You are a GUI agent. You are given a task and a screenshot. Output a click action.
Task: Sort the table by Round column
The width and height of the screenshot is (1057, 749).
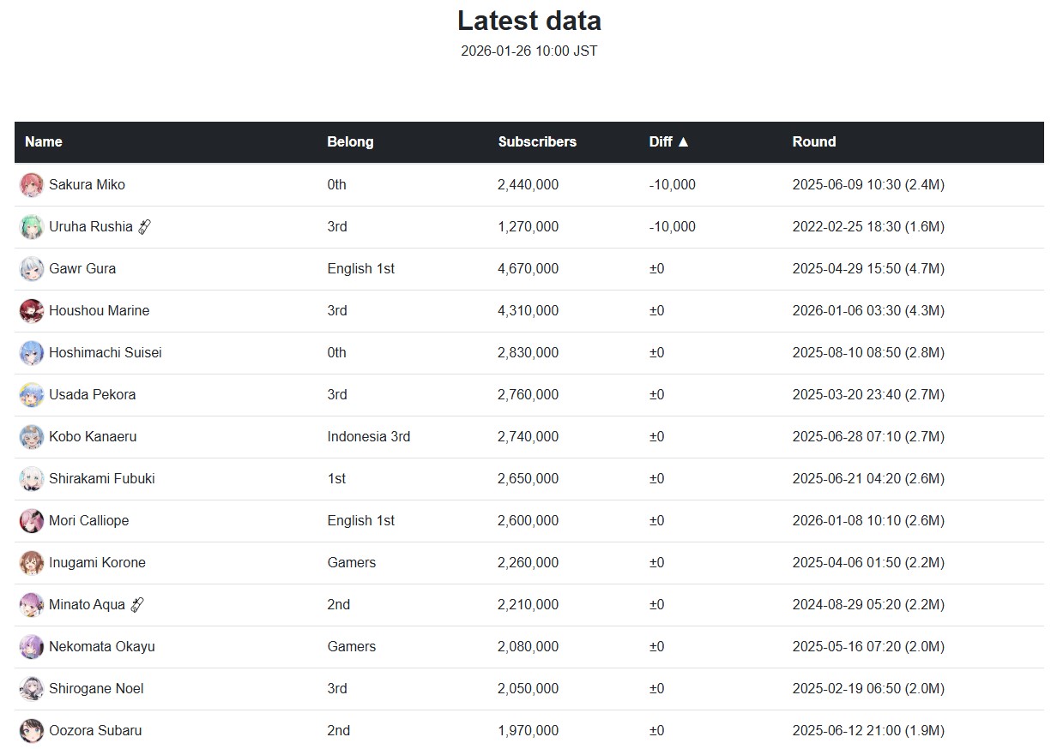tap(814, 142)
